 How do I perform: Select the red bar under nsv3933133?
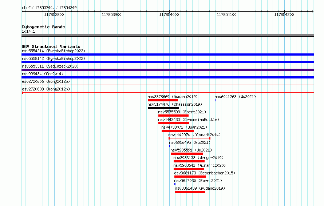(189, 161)
